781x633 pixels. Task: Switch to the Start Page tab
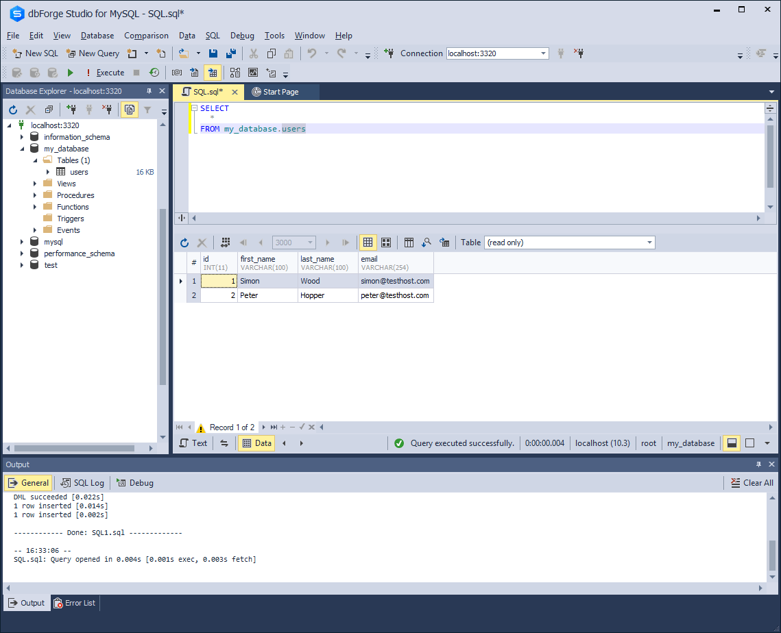coord(281,90)
